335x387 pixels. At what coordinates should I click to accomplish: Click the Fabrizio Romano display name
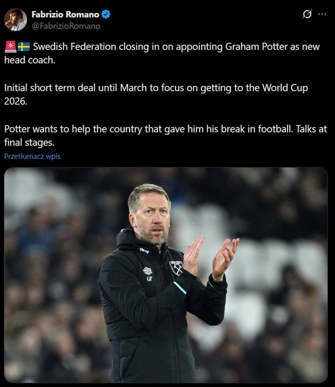tap(65, 15)
